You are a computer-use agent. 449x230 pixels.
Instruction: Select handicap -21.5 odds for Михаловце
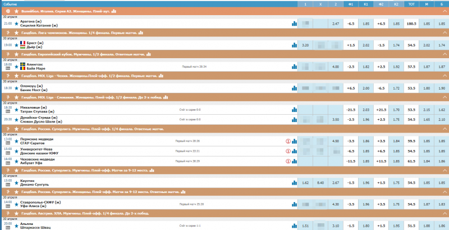click(x=351, y=110)
